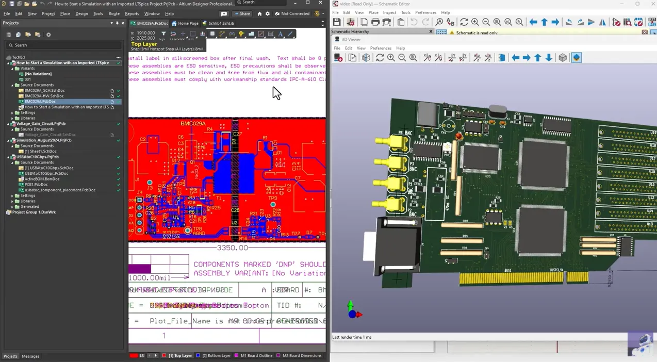Switch to Schlib1.SchLib tab

pyautogui.click(x=218, y=23)
